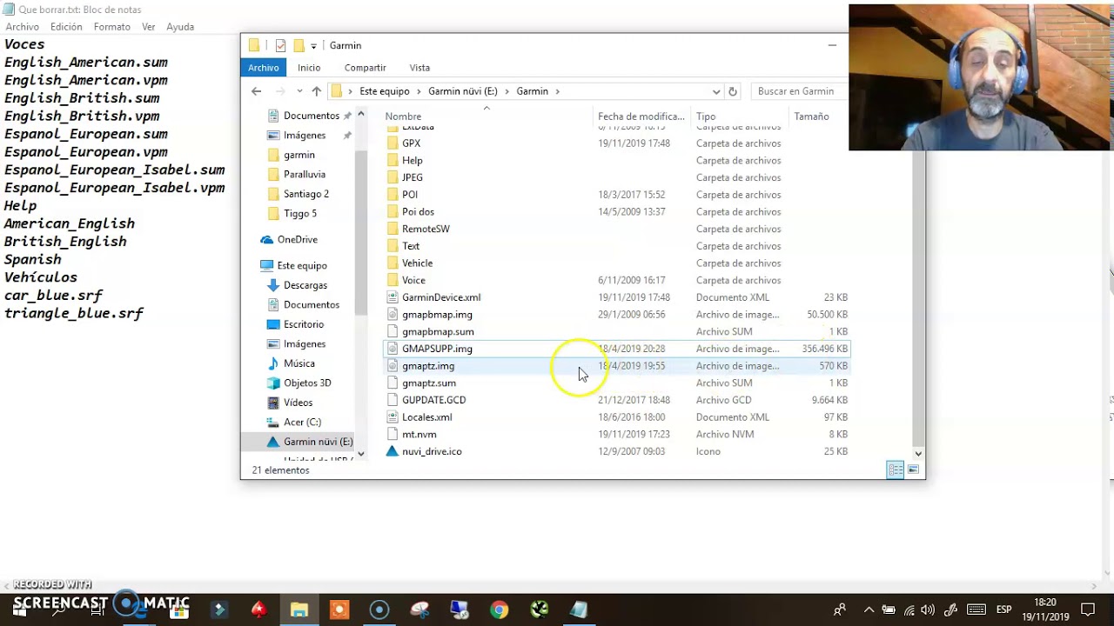Viewport: 1114px width, 626px height.
Task: Expand the chevron after Garmin nüvi (E:) in path
Action: [x=507, y=91]
